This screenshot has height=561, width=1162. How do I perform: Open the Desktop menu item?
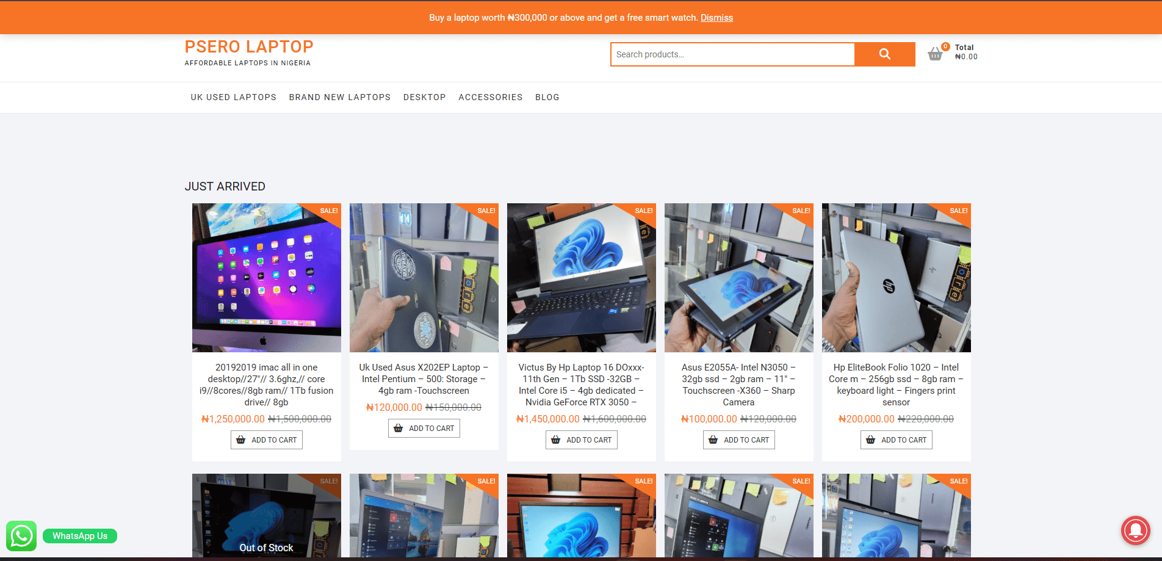click(x=425, y=97)
